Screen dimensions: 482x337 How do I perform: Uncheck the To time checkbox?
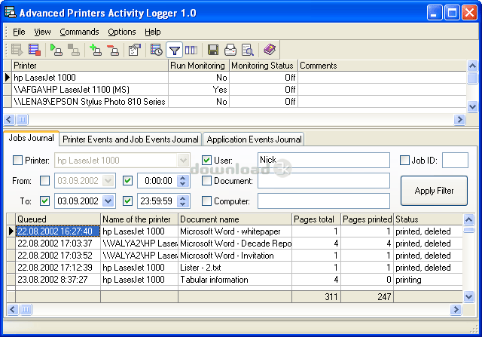pos(127,201)
